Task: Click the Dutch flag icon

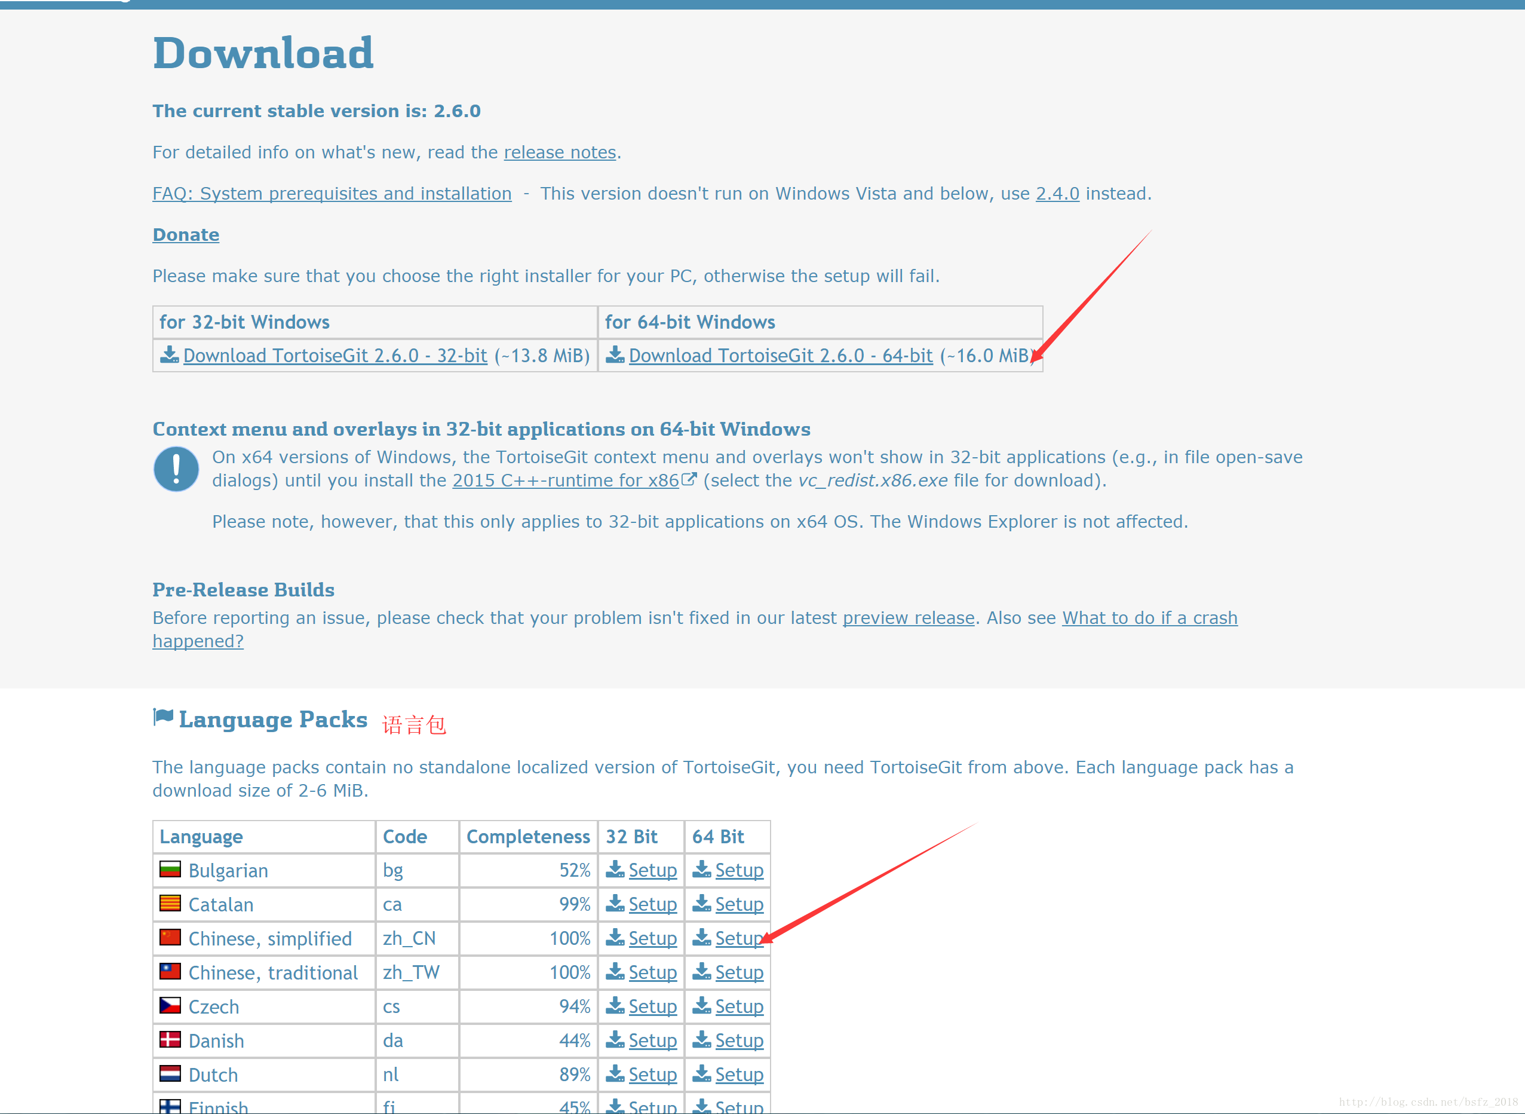Action: point(170,1073)
